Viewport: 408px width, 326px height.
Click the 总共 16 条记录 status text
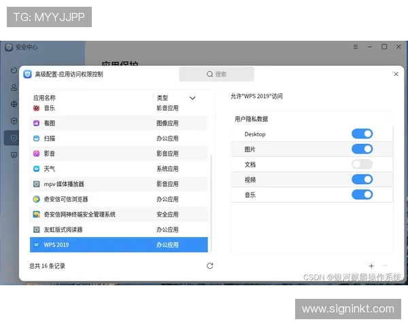pos(47,266)
